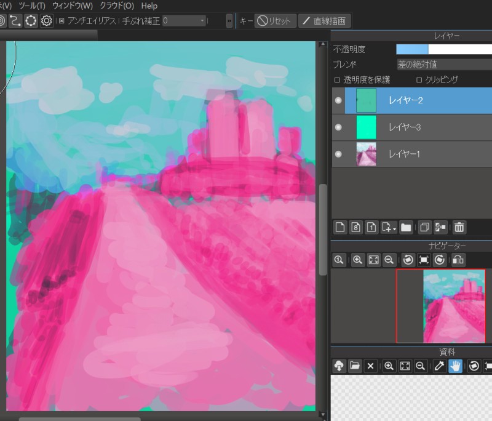Viewport: 492px width, 421px height.
Task: Add a new 1-bit layer
Action: pos(371,227)
